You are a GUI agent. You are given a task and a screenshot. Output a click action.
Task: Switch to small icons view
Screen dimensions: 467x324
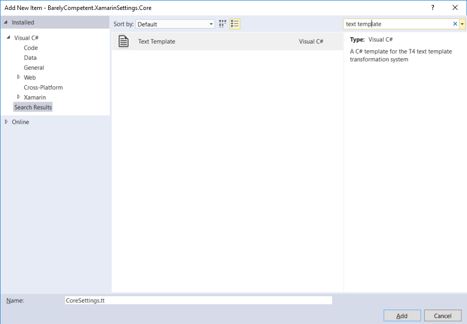point(222,23)
